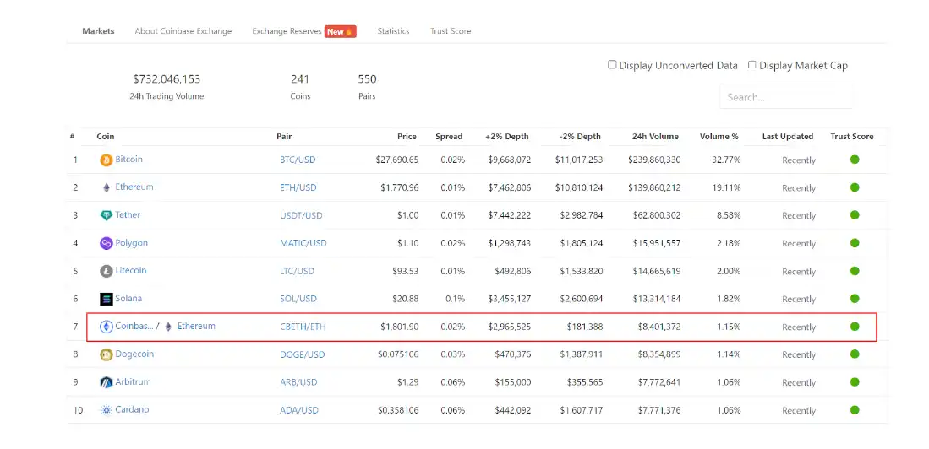Enable Display Market Cap checkbox
The width and height of the screenshot is (929, 449).
tap(751, 64)
